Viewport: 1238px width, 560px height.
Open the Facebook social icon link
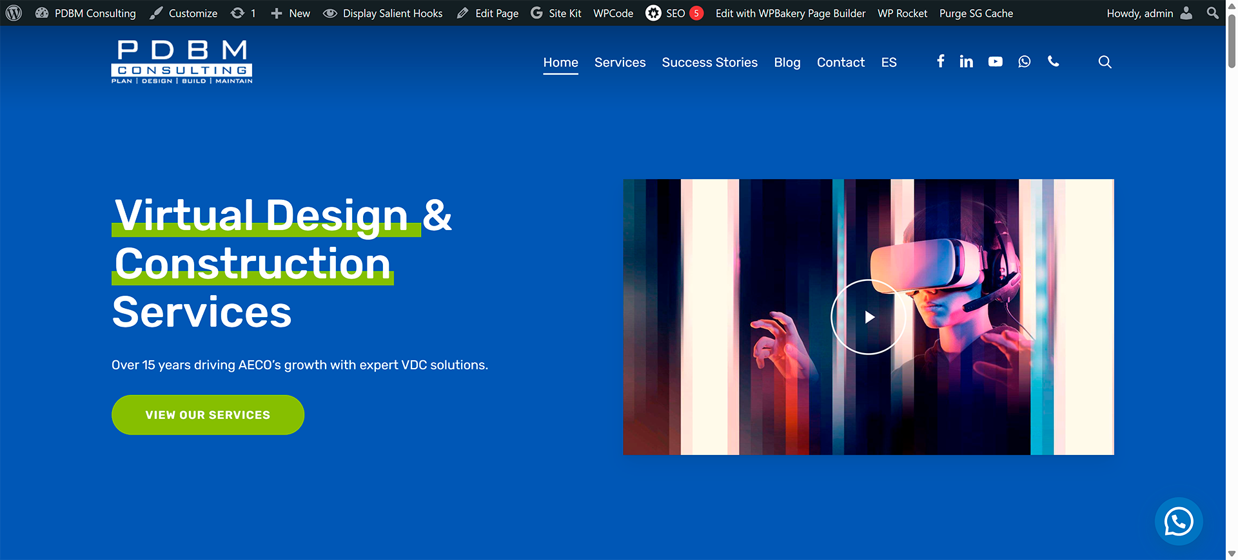coord(941,61)
